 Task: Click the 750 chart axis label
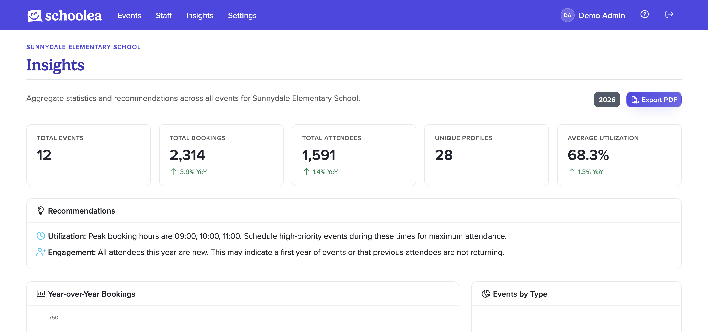point(53,317)
